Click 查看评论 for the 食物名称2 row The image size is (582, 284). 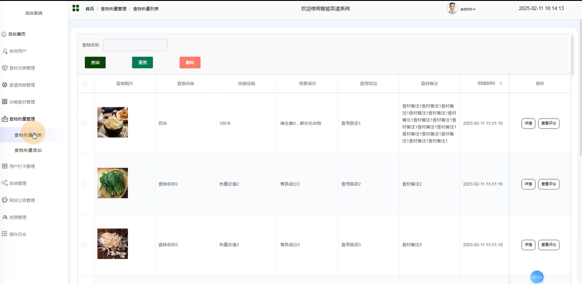[549, 184]
